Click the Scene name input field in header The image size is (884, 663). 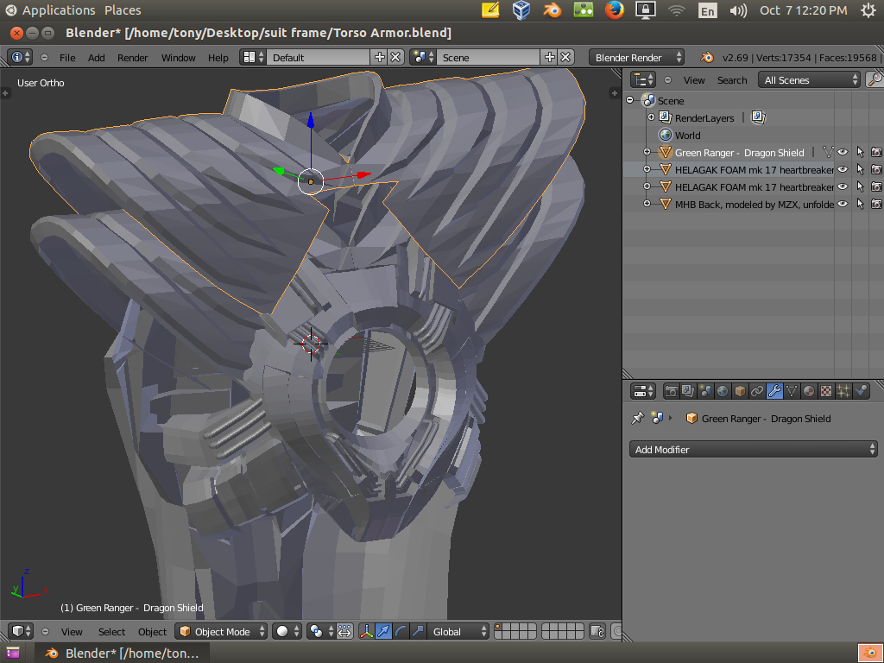(x=489, y=58)
